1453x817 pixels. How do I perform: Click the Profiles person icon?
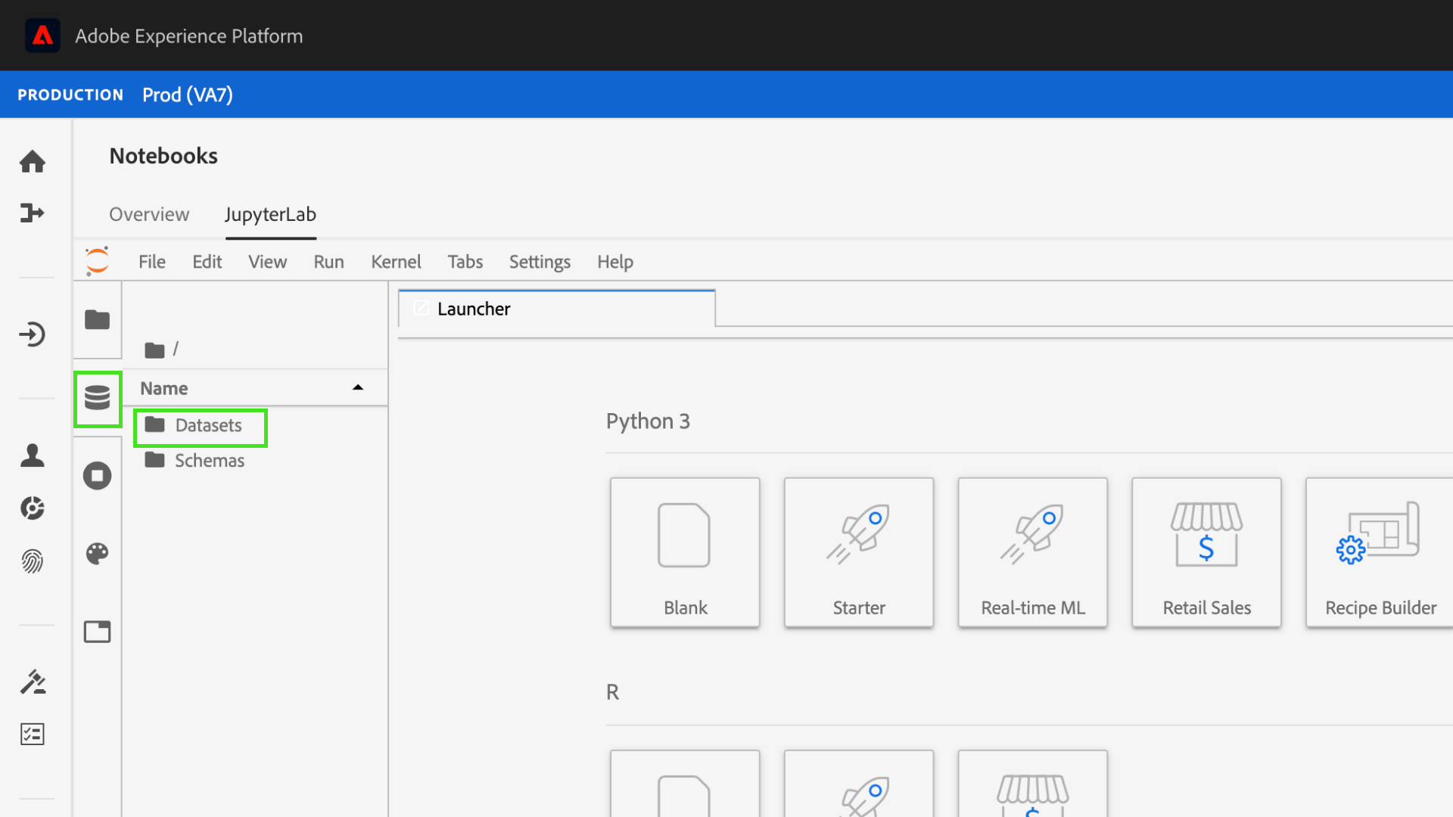pyautogui.click(x=33, y=455)
